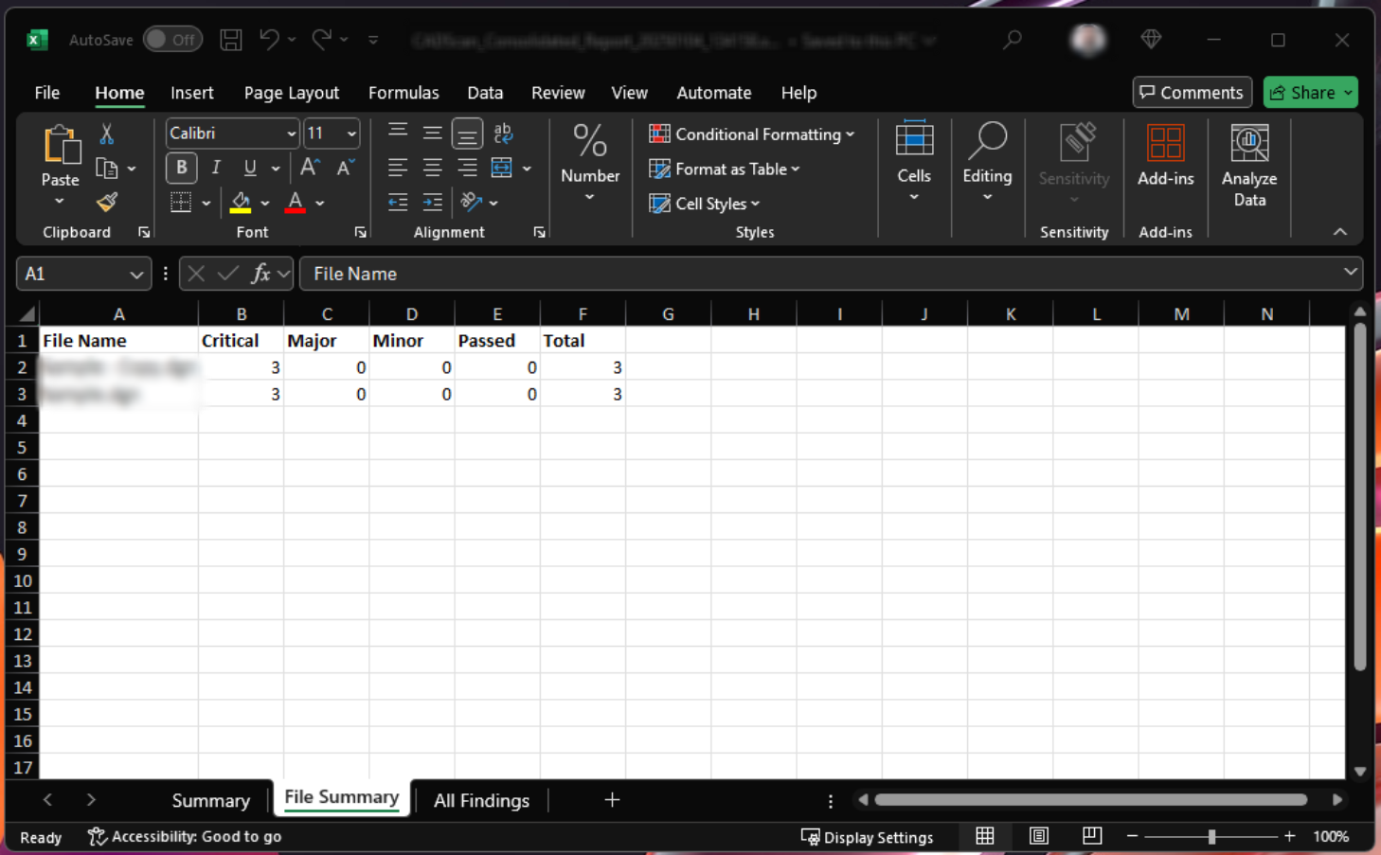This screenshot has width=1381, height=855.
Task: Click the Cut scissors icon
Action: (x=107, y=134)
